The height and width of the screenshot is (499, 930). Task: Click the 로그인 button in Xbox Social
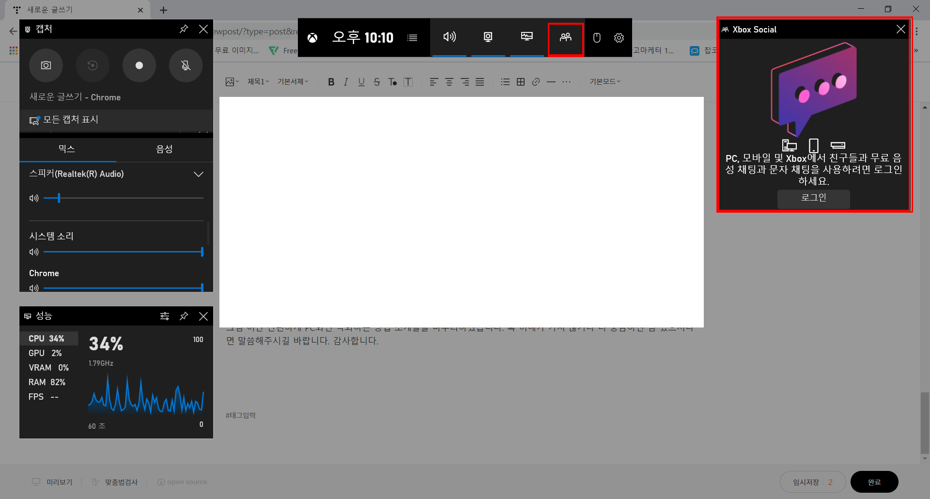(x=814, y=198)
